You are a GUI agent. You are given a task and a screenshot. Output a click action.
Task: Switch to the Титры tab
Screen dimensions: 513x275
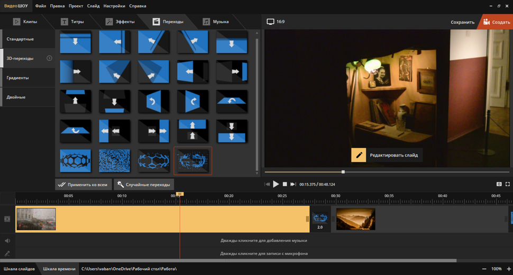click(x=72, y=22)
